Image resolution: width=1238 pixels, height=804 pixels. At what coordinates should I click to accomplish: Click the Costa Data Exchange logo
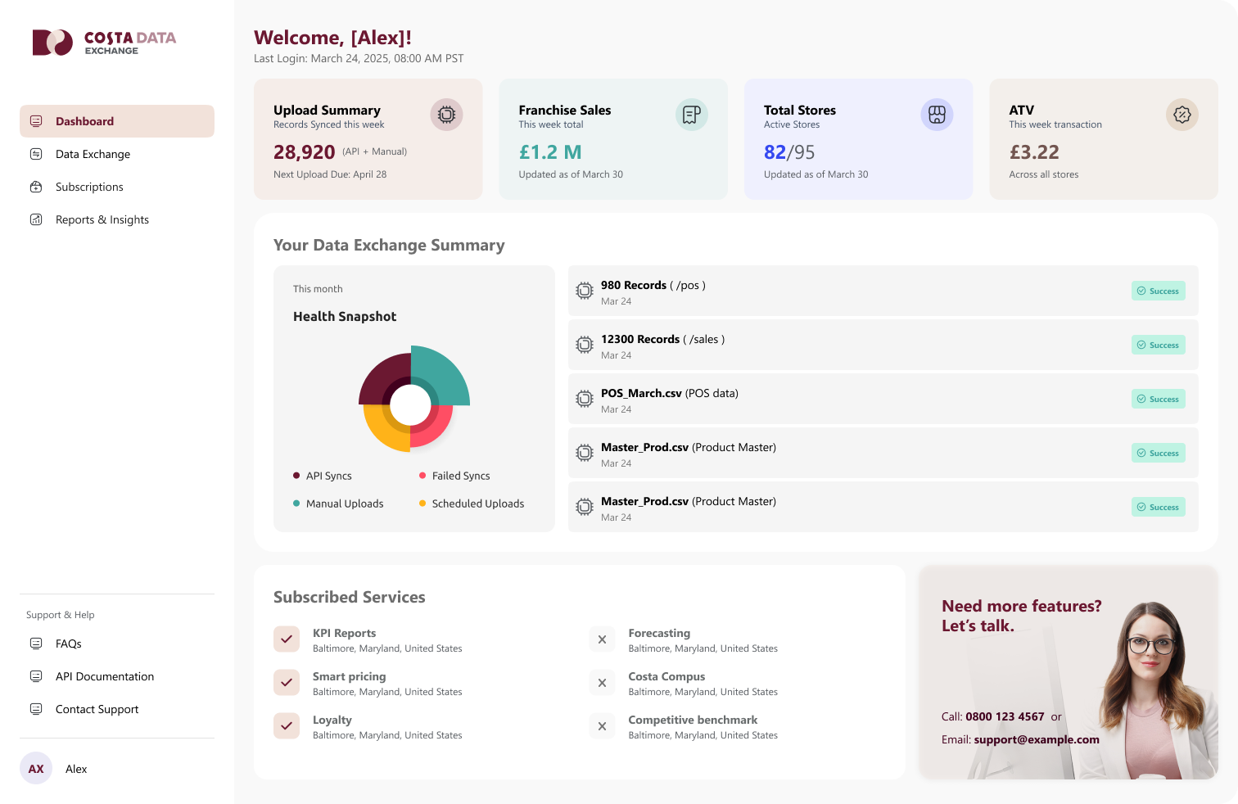coord(104,43)
